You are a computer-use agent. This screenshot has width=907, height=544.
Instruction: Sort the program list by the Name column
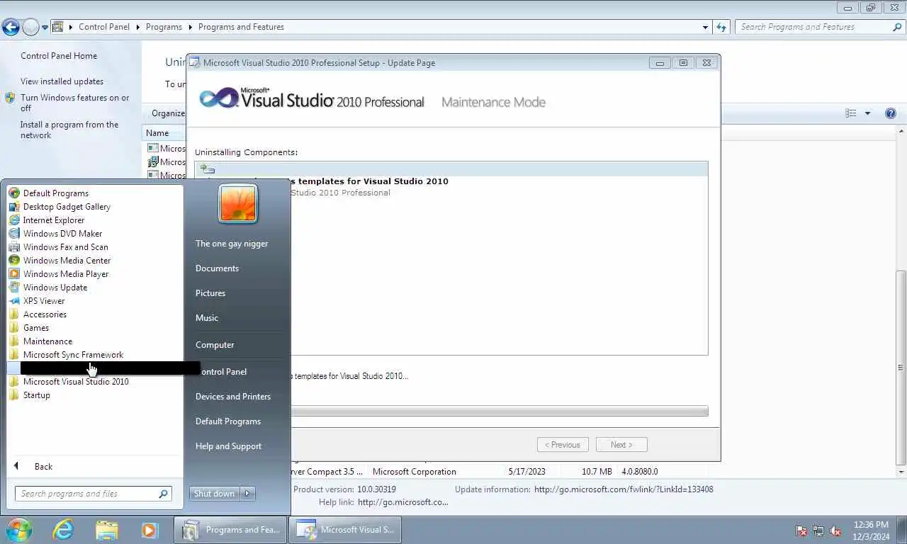(157, 133)
